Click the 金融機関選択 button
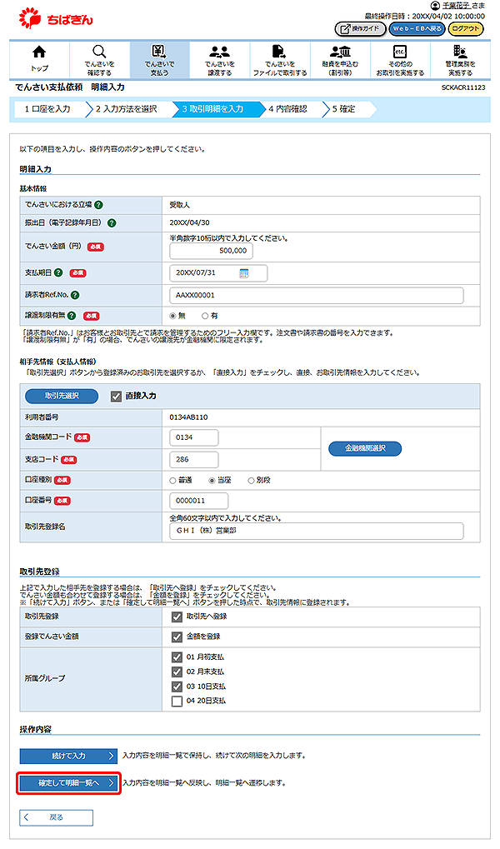This screenshot has height=849, width=500. (365, 448)
